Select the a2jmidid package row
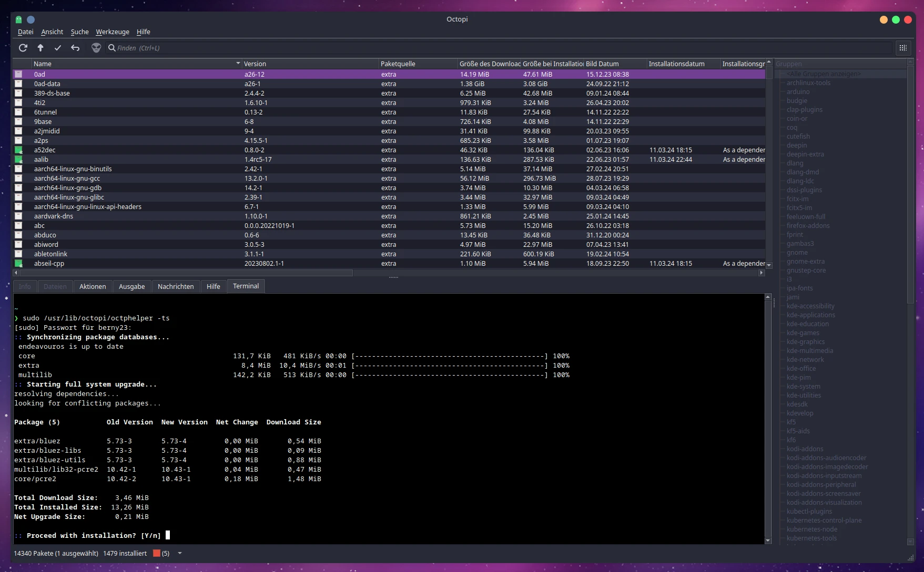Screen dimensions: 924x572 tap(389, 131)
